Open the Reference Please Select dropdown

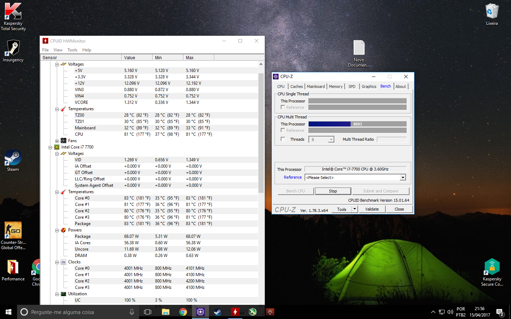click(x=403, y=178)
